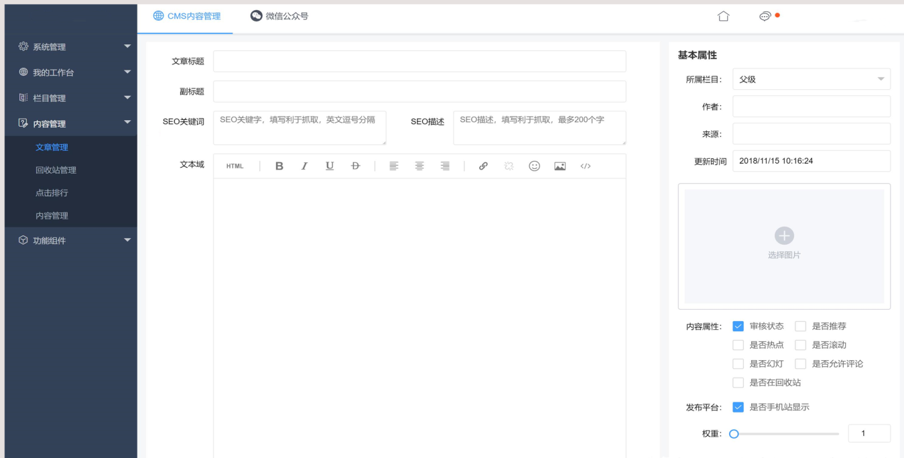The width and height of the screenshot is (904, 458).
Task: Click inside the 文本域 editor body
Action: pyautogui.click(x=419, y=318)
